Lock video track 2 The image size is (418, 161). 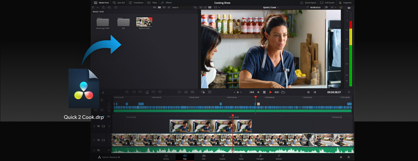point(94,126)
